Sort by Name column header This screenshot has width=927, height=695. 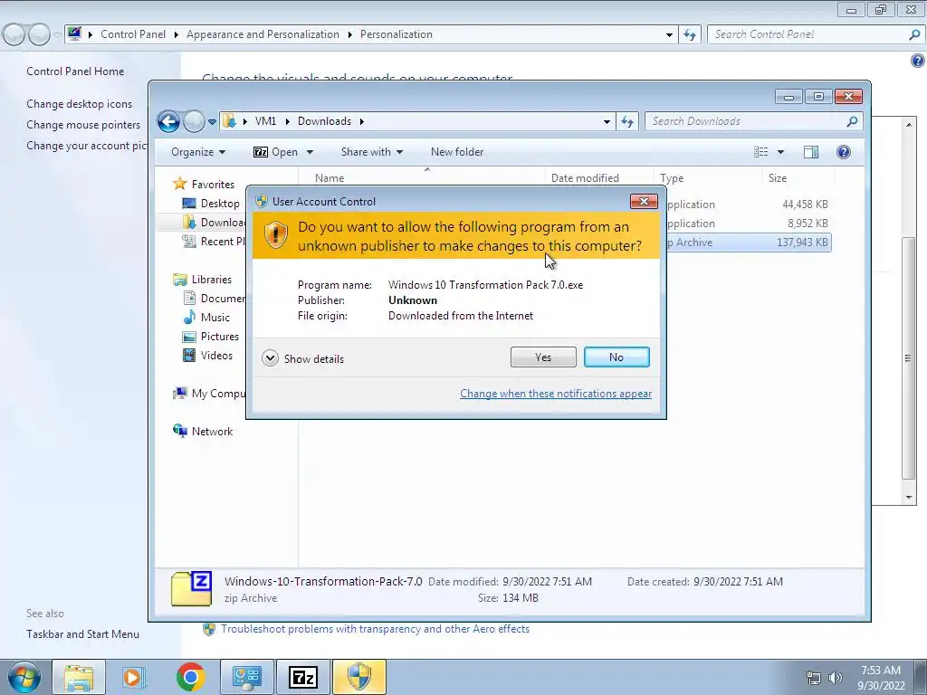click(x=330, y=178)
